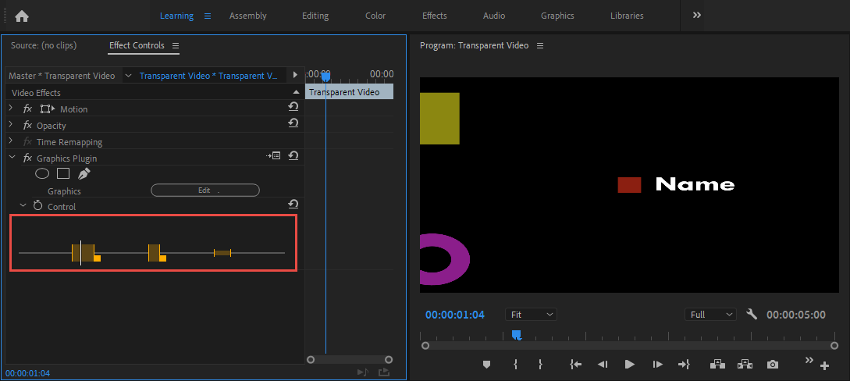Reset the Graphics Plugin effect
The height and width of the screenshot is (381, 850).
pos(293,155)
